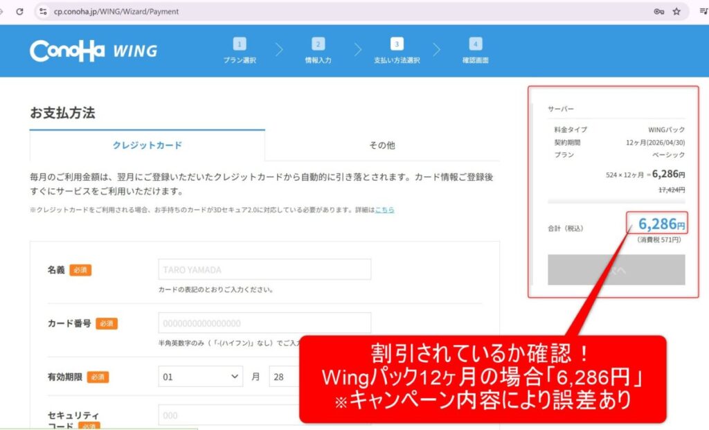Click the サーバー section label
Viewport: 709px width, 430px height.
561,109
